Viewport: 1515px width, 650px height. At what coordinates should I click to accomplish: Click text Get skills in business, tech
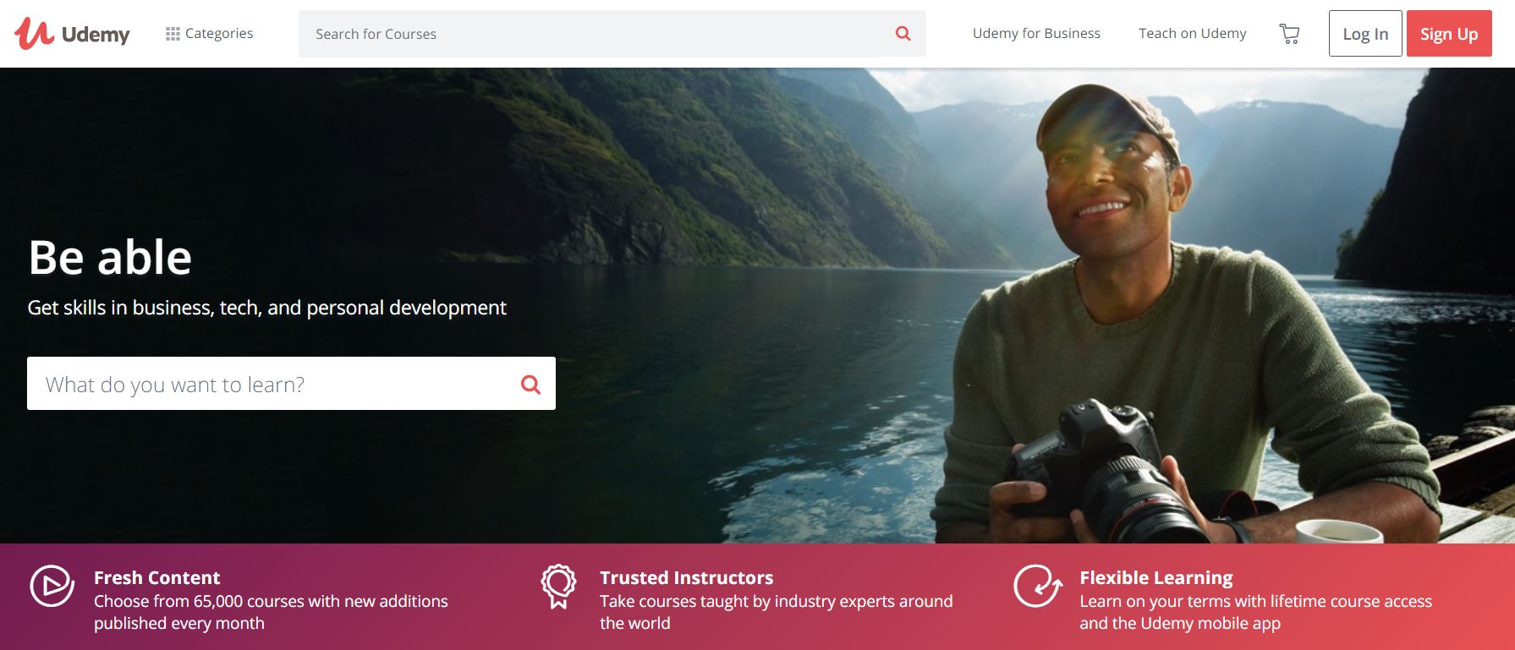145,308
